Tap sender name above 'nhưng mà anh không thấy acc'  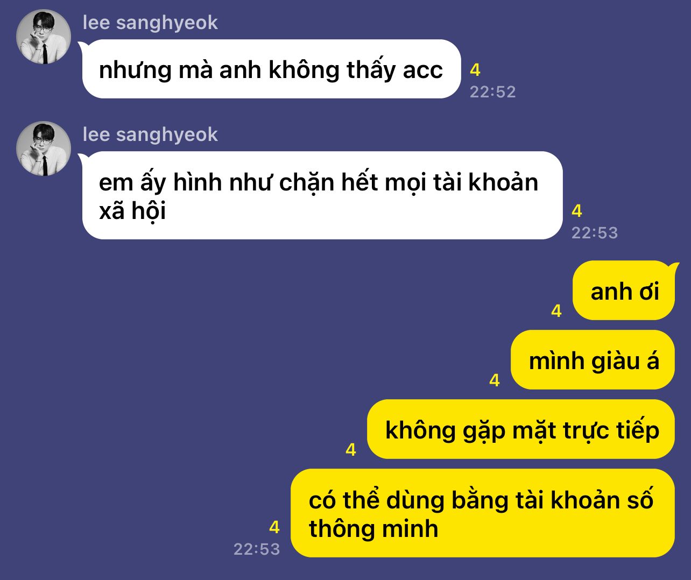click(150, 23)
